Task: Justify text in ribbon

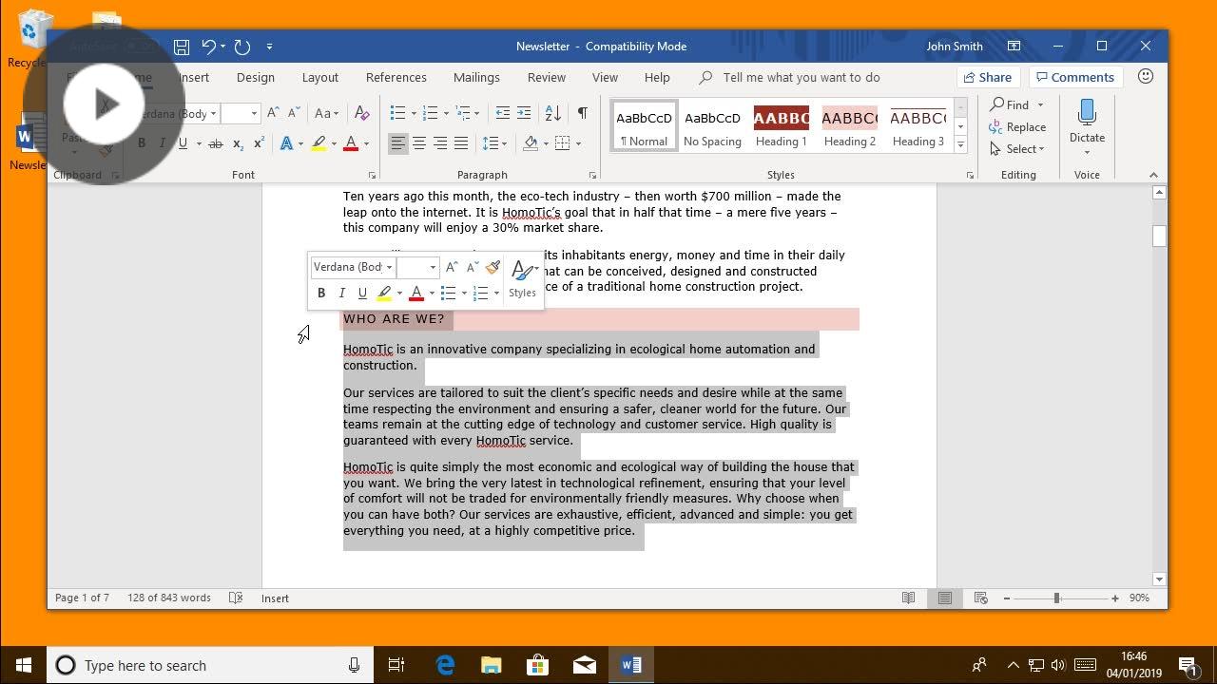Action: pos(461,143)
